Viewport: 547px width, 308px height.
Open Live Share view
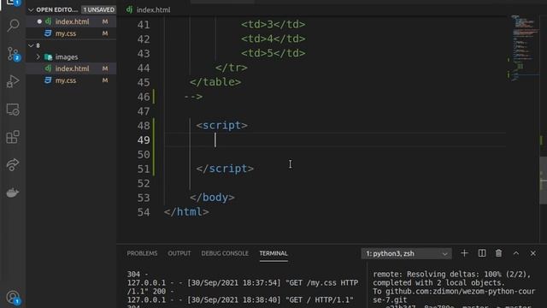(13, 164)
